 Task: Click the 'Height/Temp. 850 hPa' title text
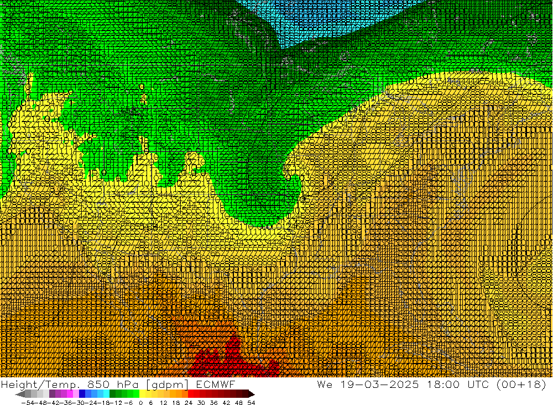70,385
